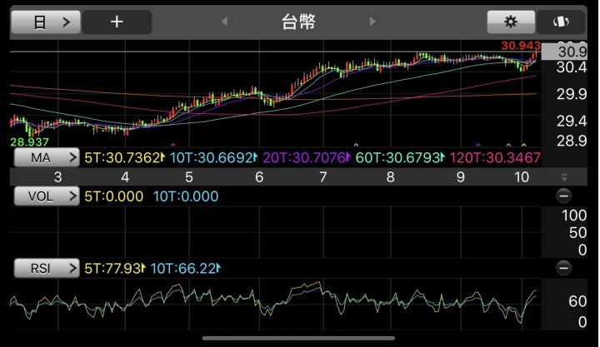Add an indicator with the plus button
The width and height of the screenshot is (600, 347).
(117, 22)
